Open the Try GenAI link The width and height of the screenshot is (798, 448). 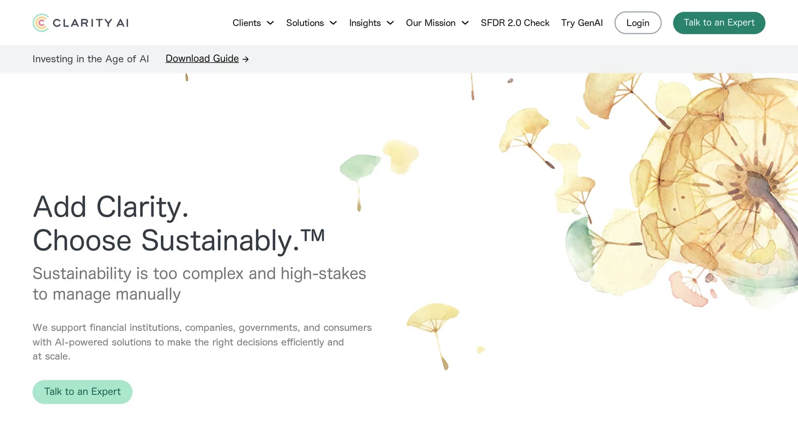click(x=582, y=23)
